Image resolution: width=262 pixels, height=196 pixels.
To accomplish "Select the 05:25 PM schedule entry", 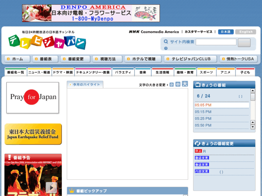I will click(222, 119).
